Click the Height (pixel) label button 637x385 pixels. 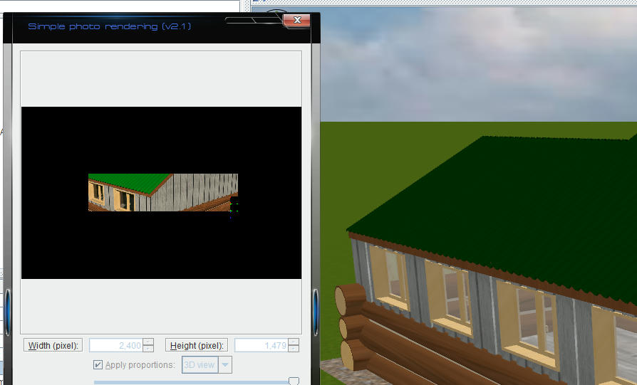(197, 346)
